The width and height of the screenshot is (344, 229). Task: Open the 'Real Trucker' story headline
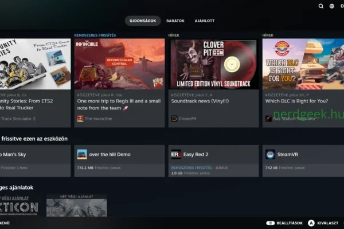coord(26,104)
